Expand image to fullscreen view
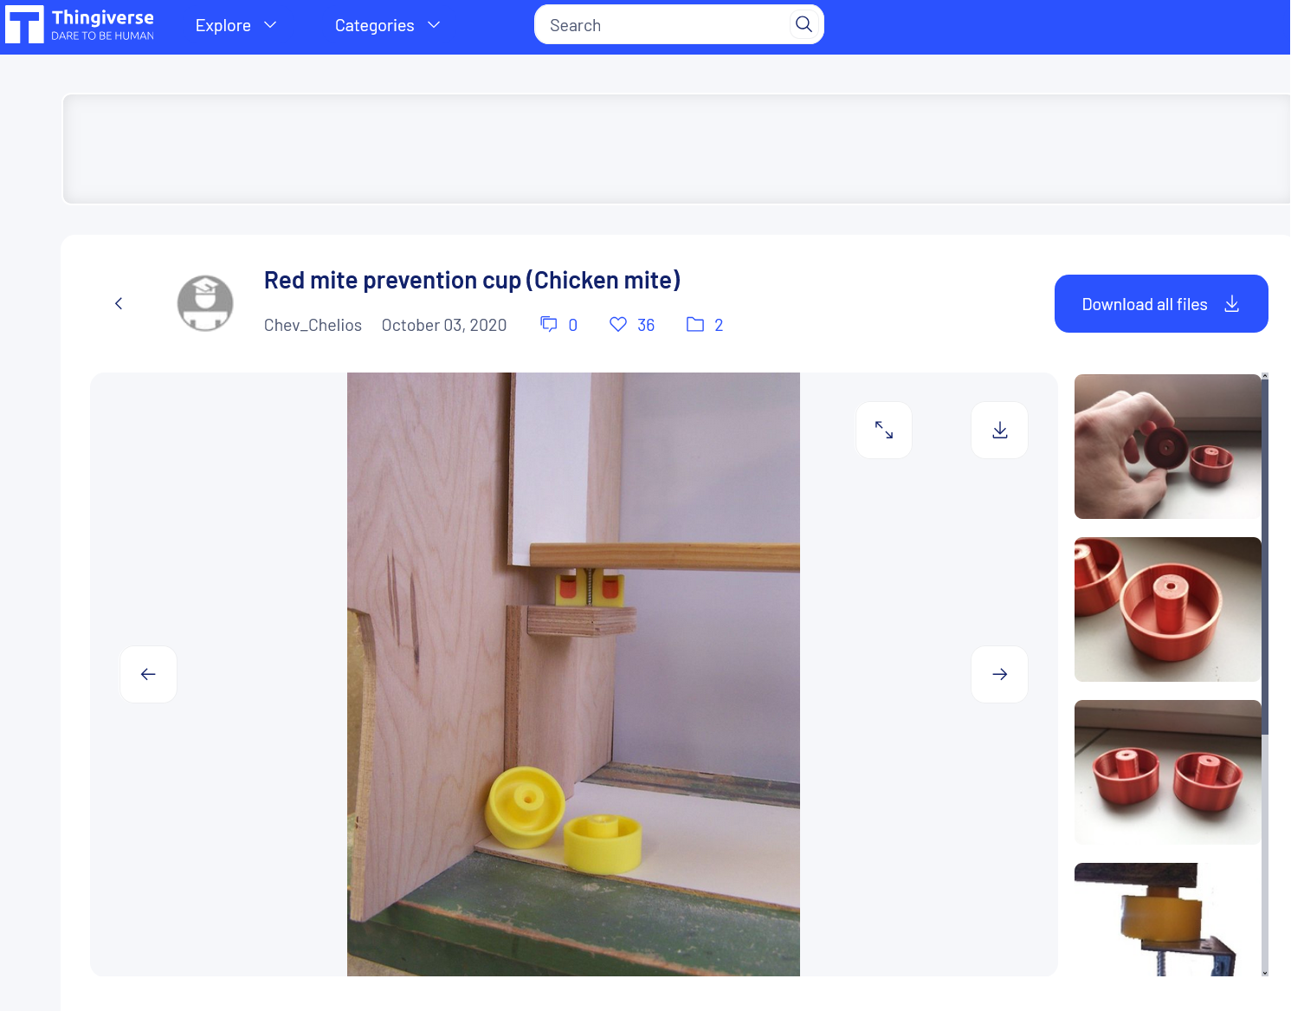 pos(884,430)
